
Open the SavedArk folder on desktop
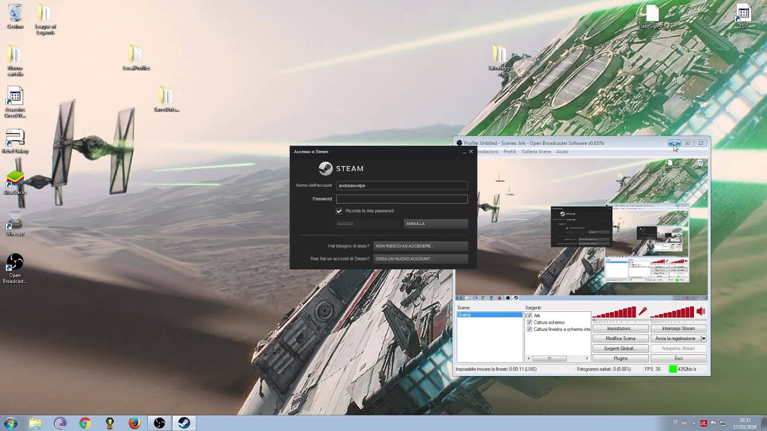[166, 99]
